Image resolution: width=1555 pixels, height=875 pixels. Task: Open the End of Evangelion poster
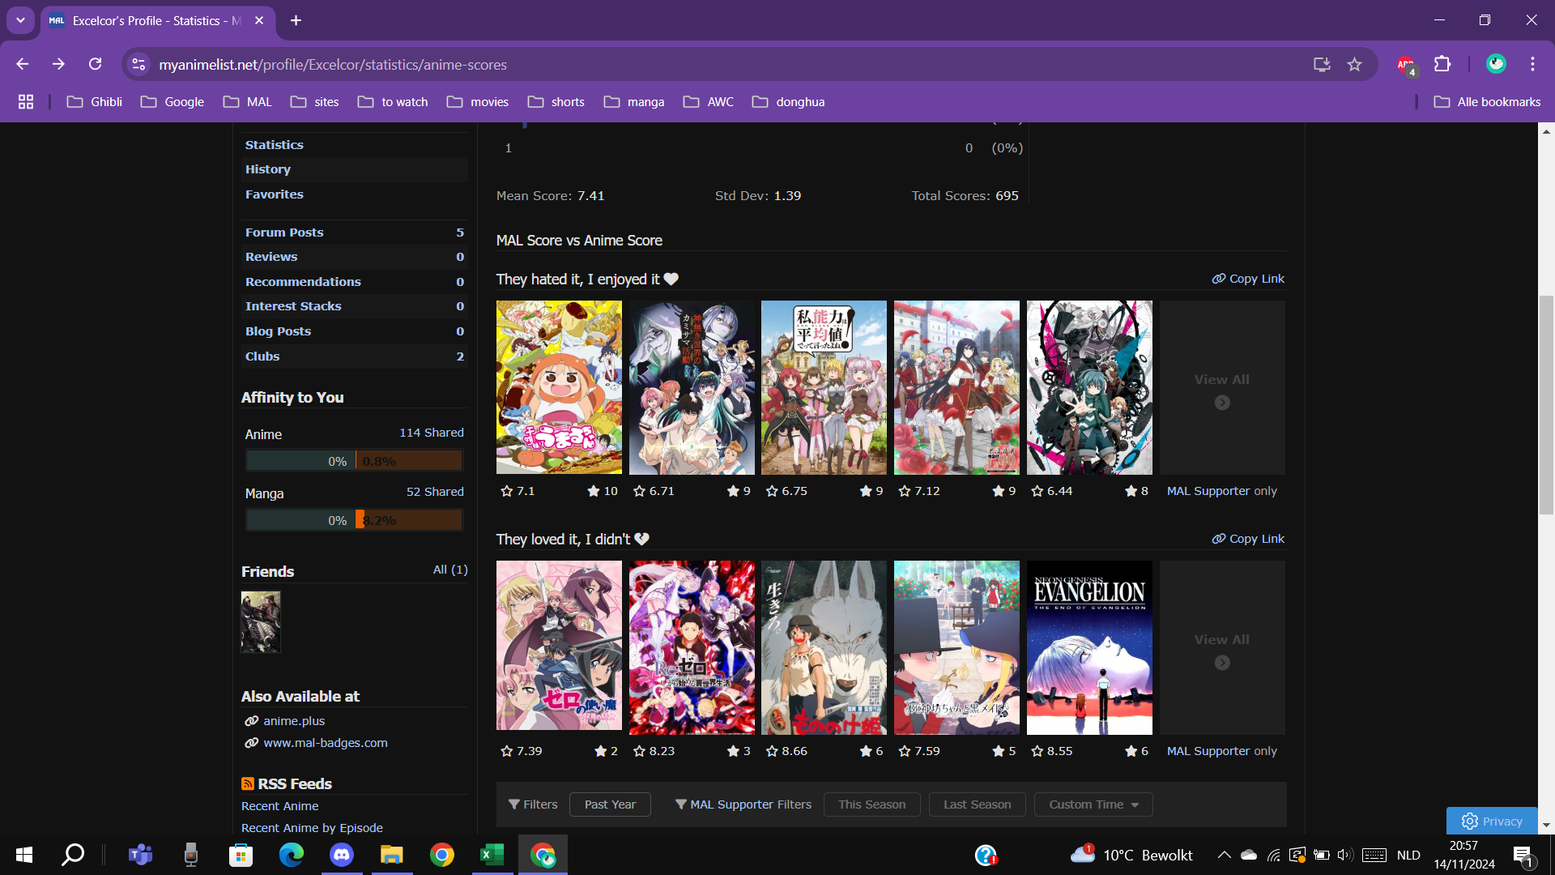click(x=1089, y=647)
